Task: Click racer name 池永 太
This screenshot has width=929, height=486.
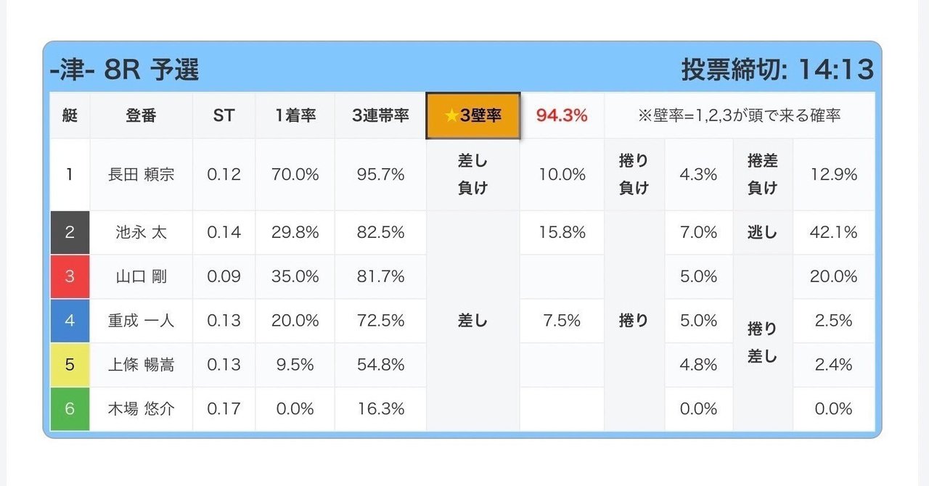Action: click(x=142, y=232)
